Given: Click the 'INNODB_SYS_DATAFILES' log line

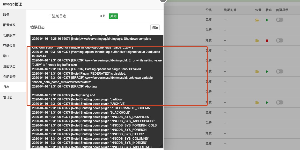Looking at the screenshot, I should (91, 117).
